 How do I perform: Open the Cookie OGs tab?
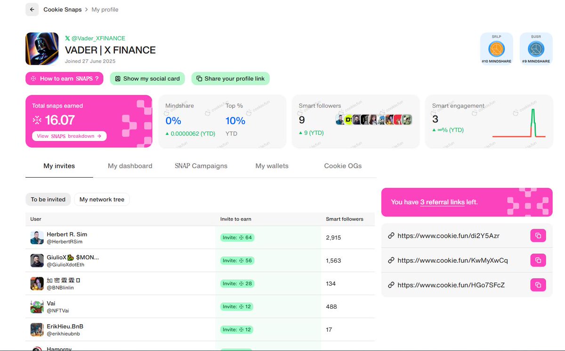[343, 166]
